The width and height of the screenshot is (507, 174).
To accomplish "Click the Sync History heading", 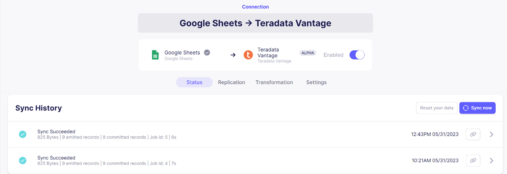I will pos(38,108).
